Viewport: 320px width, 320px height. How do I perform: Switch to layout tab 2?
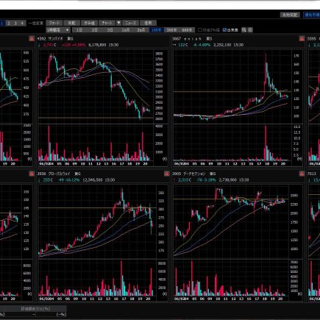(x=9, y=23)
